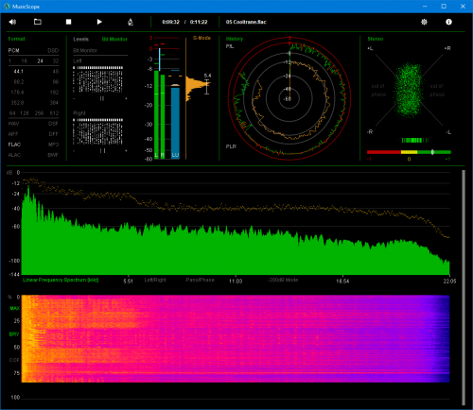The image size is (473, 410).
Task: Start playback with the play icon
Action: coord(99,22)
